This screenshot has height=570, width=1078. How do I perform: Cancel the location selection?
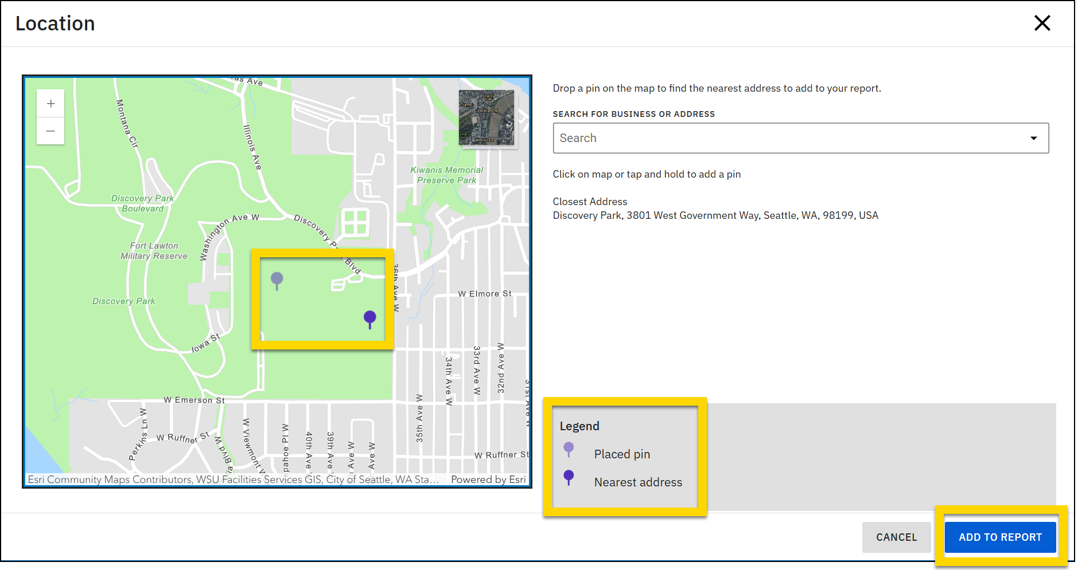(x=896, y=537)
